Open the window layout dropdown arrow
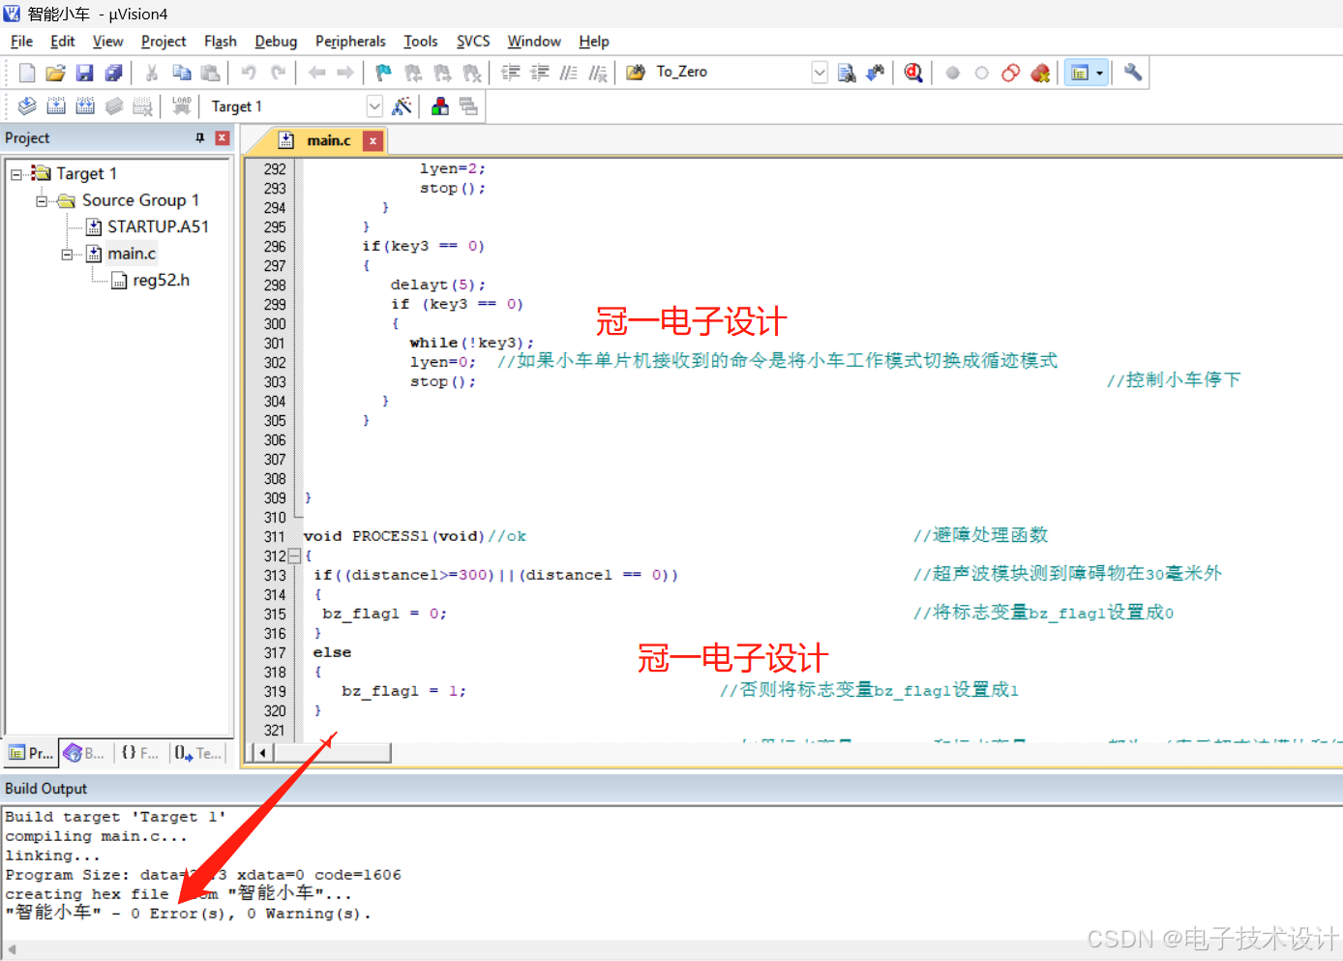The width and height of the screenshot is (1343, 961). pos(1099,73)
